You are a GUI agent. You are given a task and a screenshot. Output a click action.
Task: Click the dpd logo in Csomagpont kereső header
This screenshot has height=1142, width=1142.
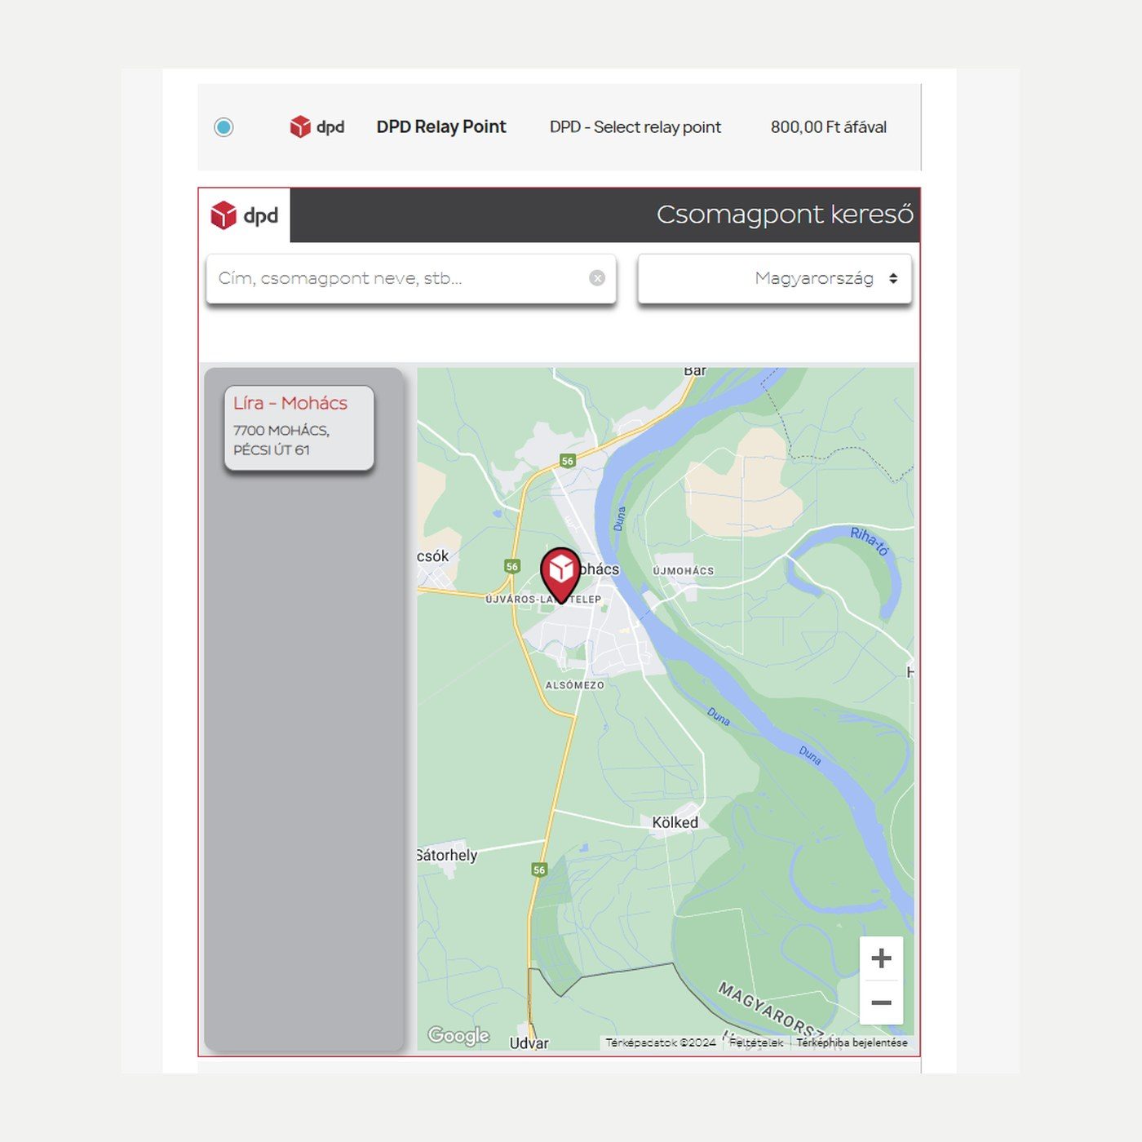(245, 215)
